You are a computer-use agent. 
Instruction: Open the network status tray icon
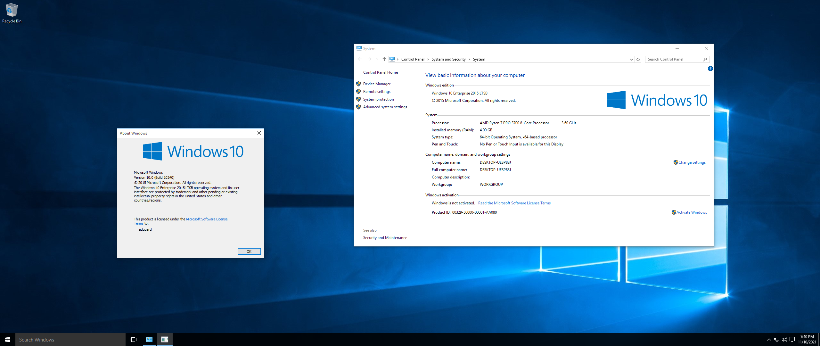tap(777, 340)
